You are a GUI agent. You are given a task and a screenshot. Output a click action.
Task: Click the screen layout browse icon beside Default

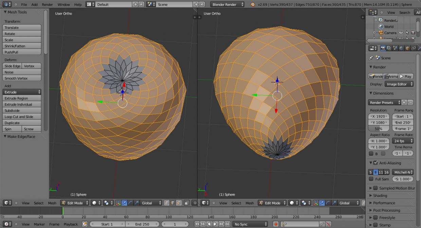(90, 4)
